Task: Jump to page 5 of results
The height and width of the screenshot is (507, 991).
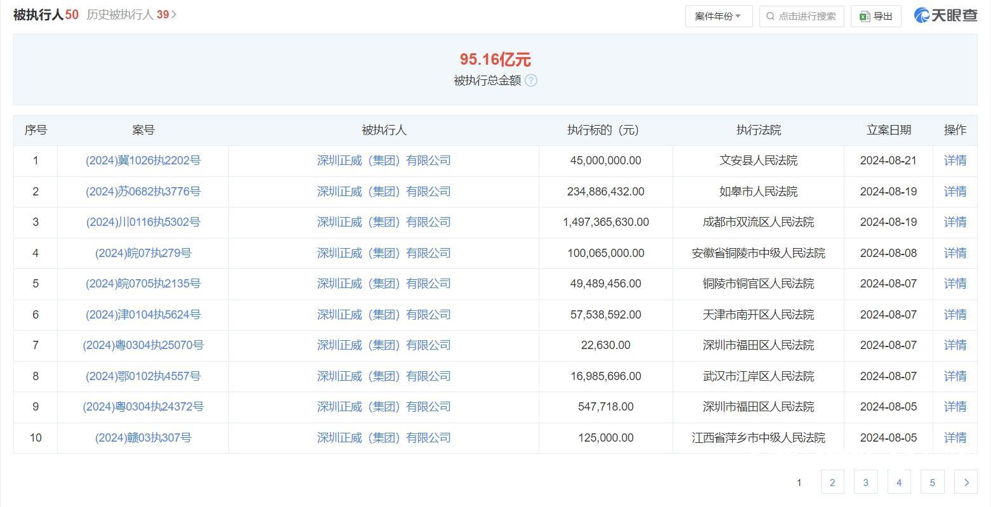Action: 932,482
